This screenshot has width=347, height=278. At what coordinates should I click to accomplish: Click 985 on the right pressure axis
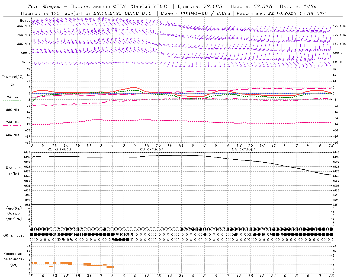[x=336, y=205]
